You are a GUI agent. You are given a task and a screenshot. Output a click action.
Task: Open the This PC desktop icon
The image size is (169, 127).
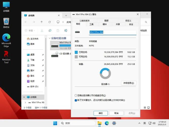tap(6, 7)
